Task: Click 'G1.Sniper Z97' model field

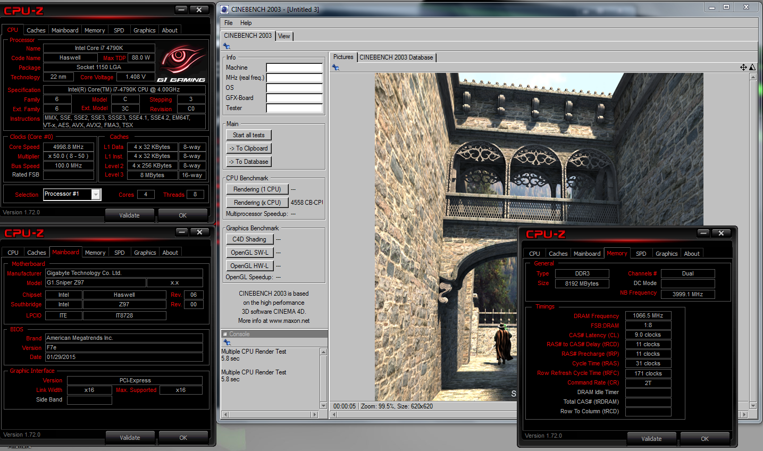Action: [x=96, y=282]
